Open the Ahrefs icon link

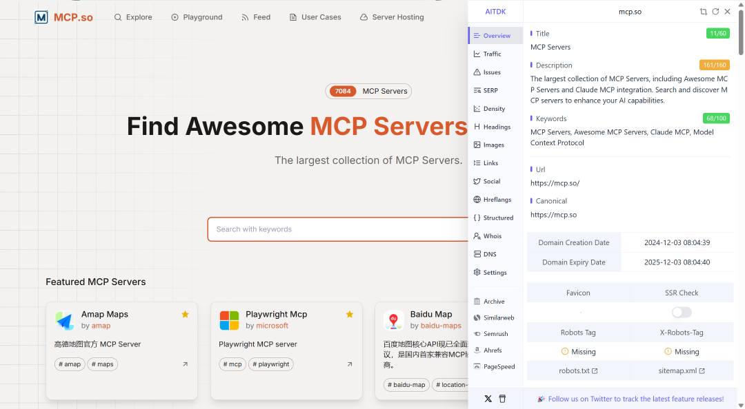pyautogui.click(x=477, y=350)
